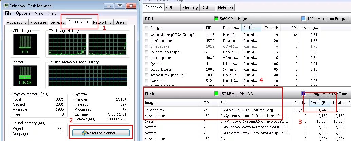Image resolution: width=351 pixels, height=141 pixels.
Task: Sort CPU table by Threads column
Action: tap(271, 28)
